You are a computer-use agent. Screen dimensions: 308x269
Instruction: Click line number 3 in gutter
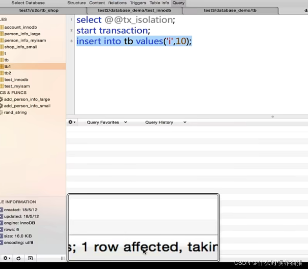point(71,41)
